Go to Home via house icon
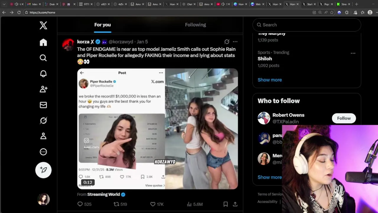 43,42
